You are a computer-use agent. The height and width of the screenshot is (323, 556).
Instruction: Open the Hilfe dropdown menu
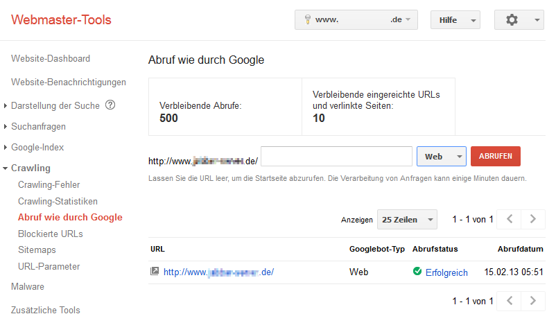coord(455,20)
